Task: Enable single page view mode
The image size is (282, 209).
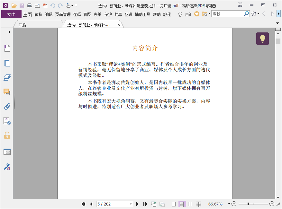Action: 174,204
